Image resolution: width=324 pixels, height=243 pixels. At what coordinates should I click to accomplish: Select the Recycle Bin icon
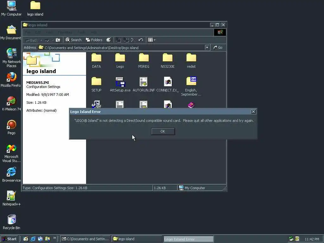click(11, 222)
